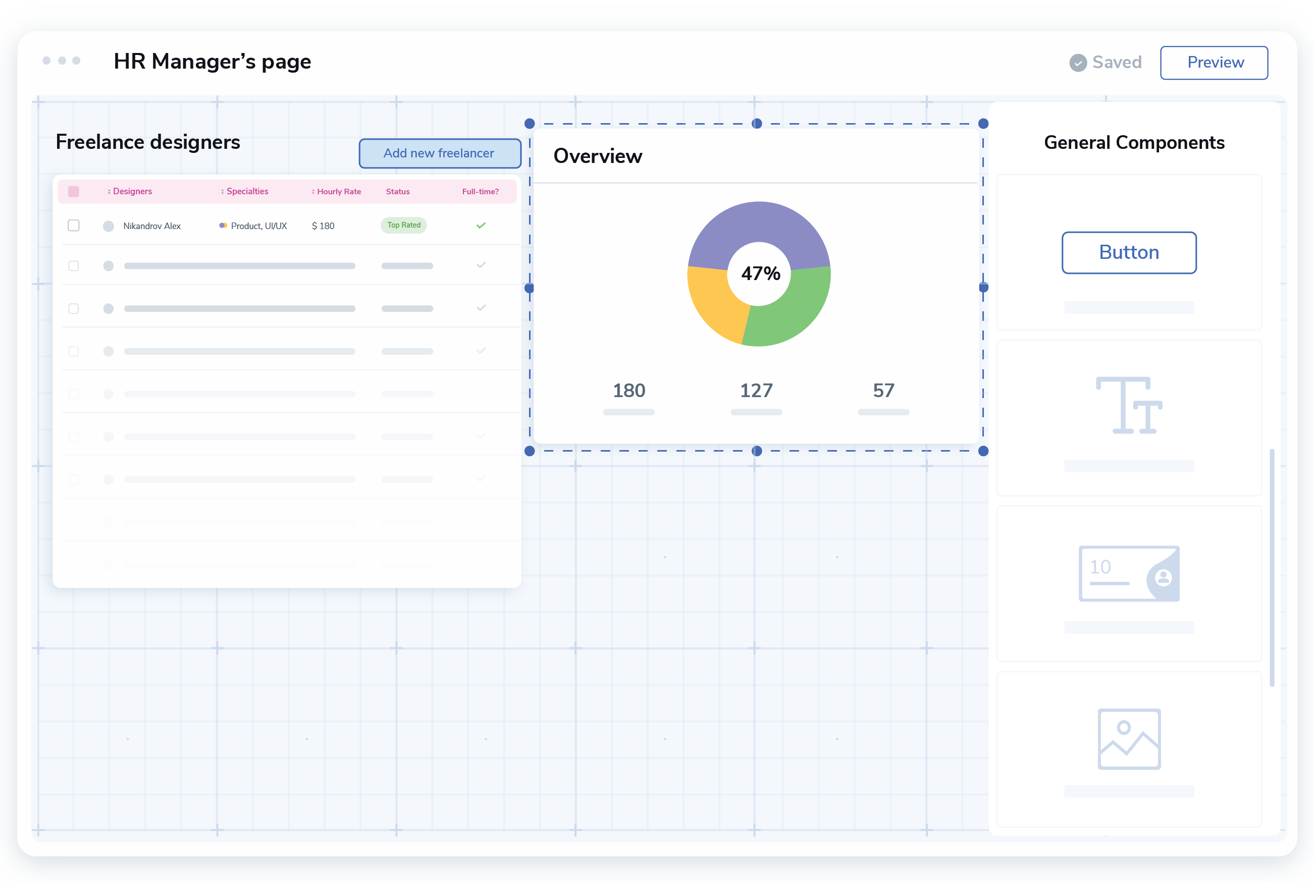The width and height of the screenshot is (1313, 883).
Task: Toggle the pink select-all header checkbox
Action: (x=73, y=191)
